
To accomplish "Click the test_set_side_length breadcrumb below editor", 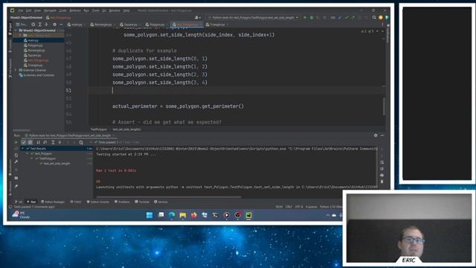I will (126, 130).
